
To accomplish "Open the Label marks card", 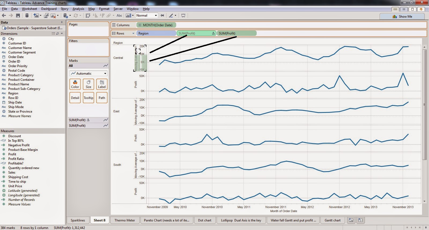I will (x=102, y=84).
